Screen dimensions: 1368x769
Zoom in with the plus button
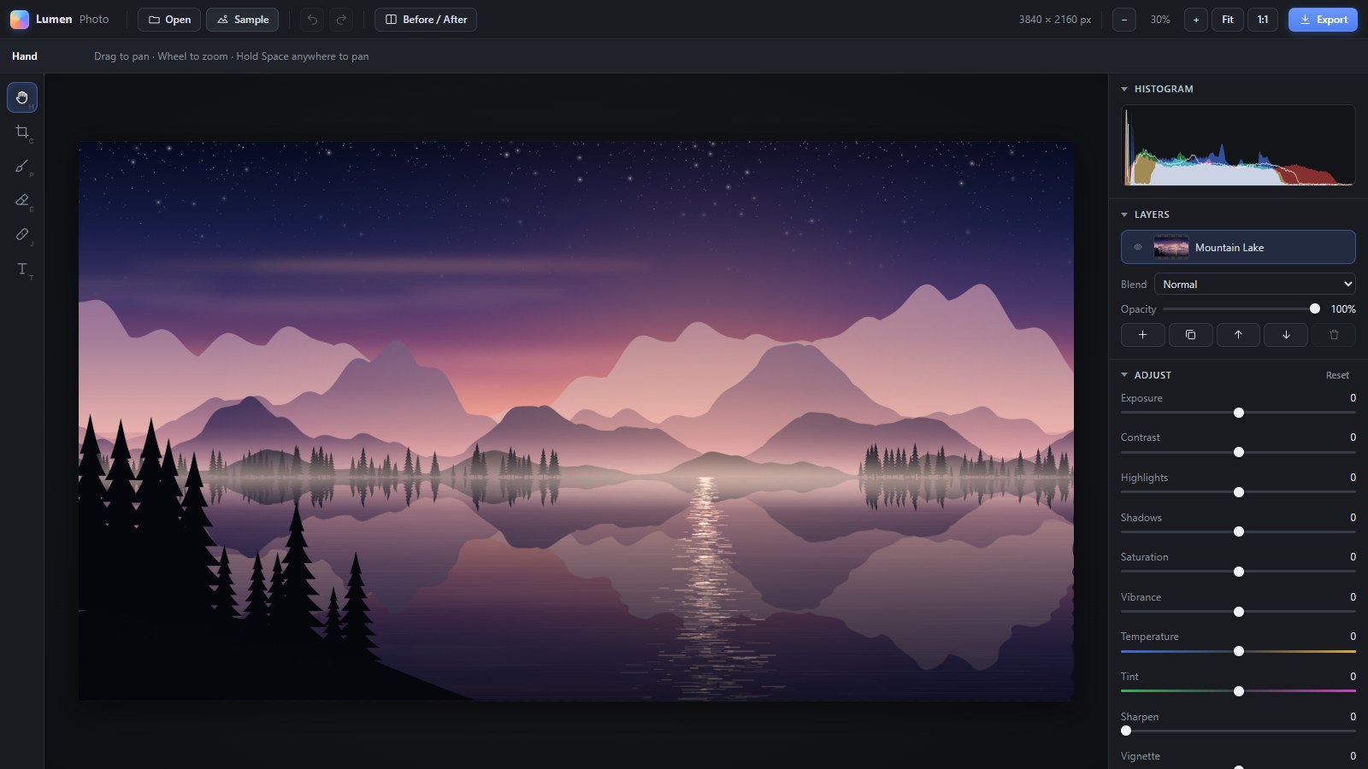[1196, 20]
